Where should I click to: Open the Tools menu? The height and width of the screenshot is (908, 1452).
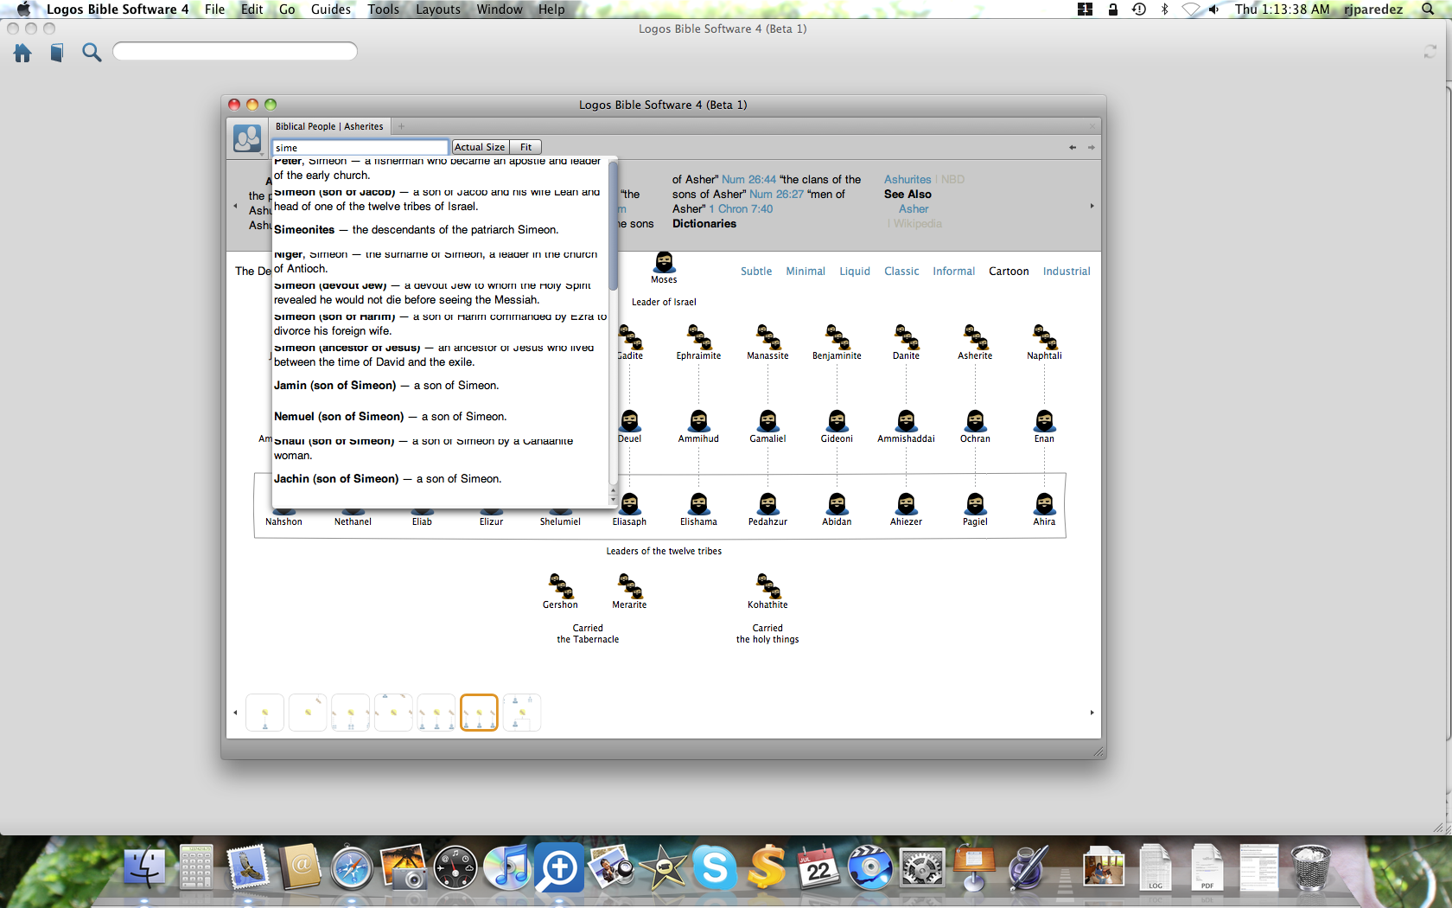pos(384,10)
